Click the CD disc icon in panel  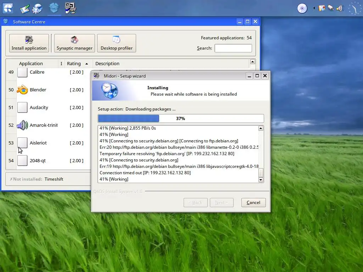coord(302,8)
